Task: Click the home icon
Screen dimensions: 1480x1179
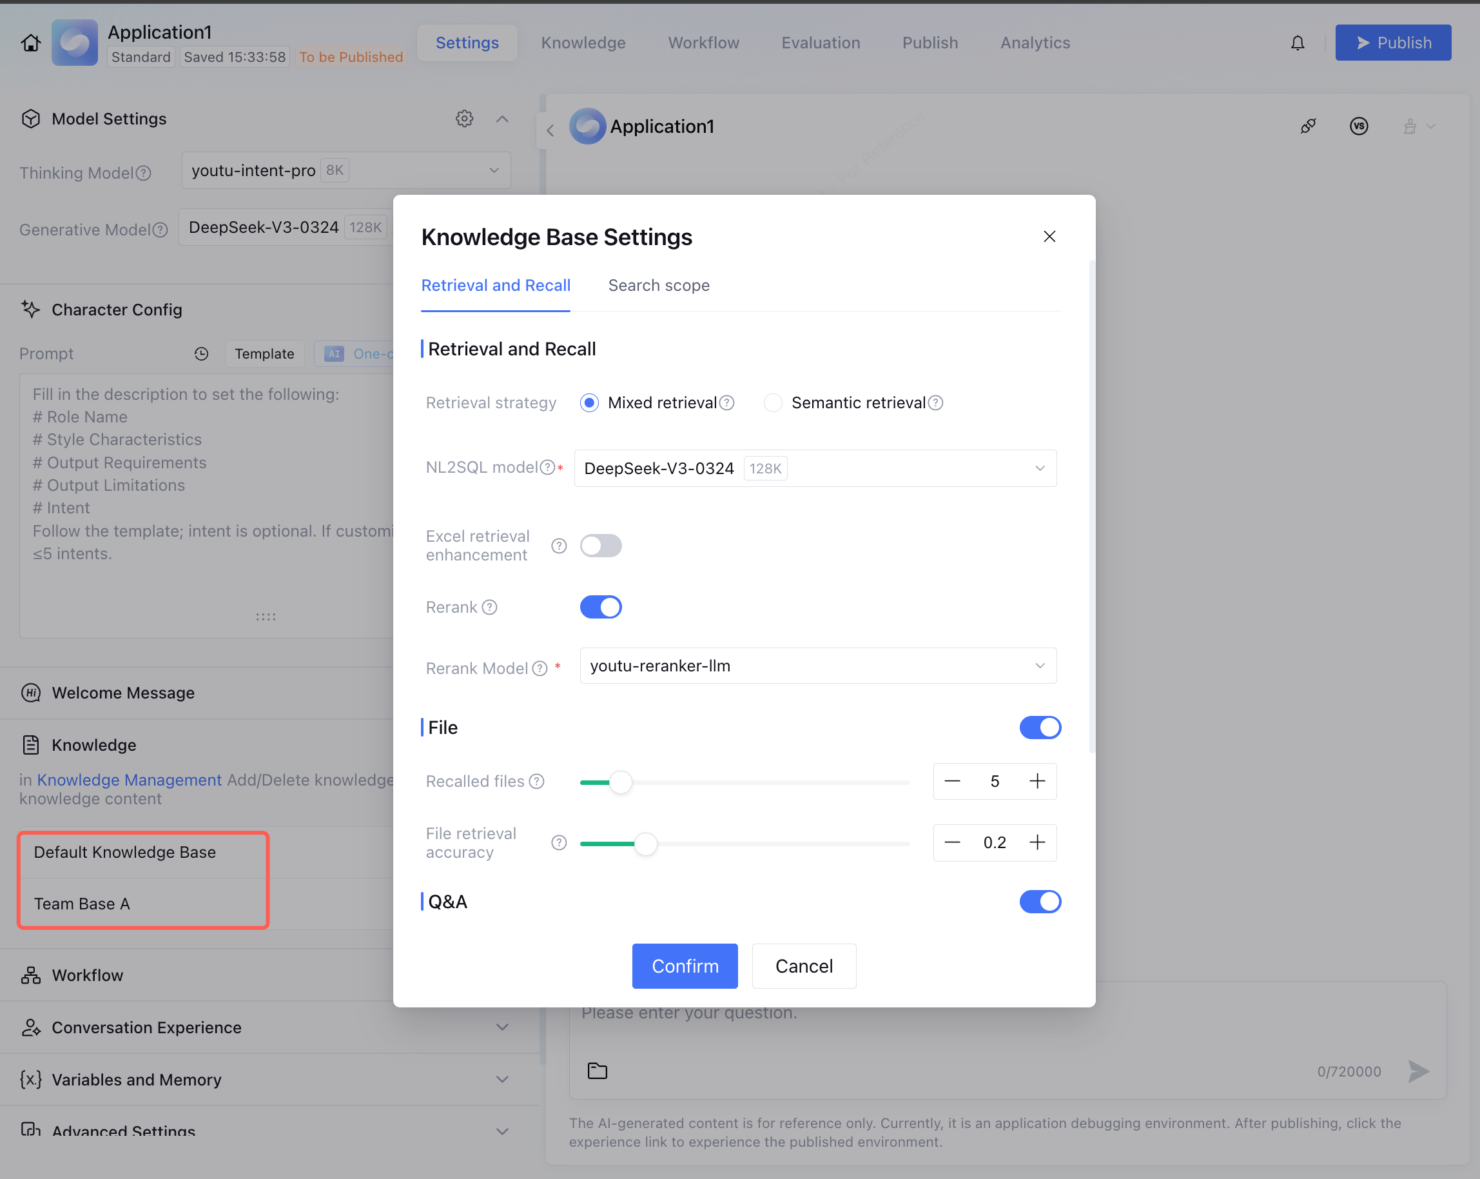Action: click(x=30, y=43)
